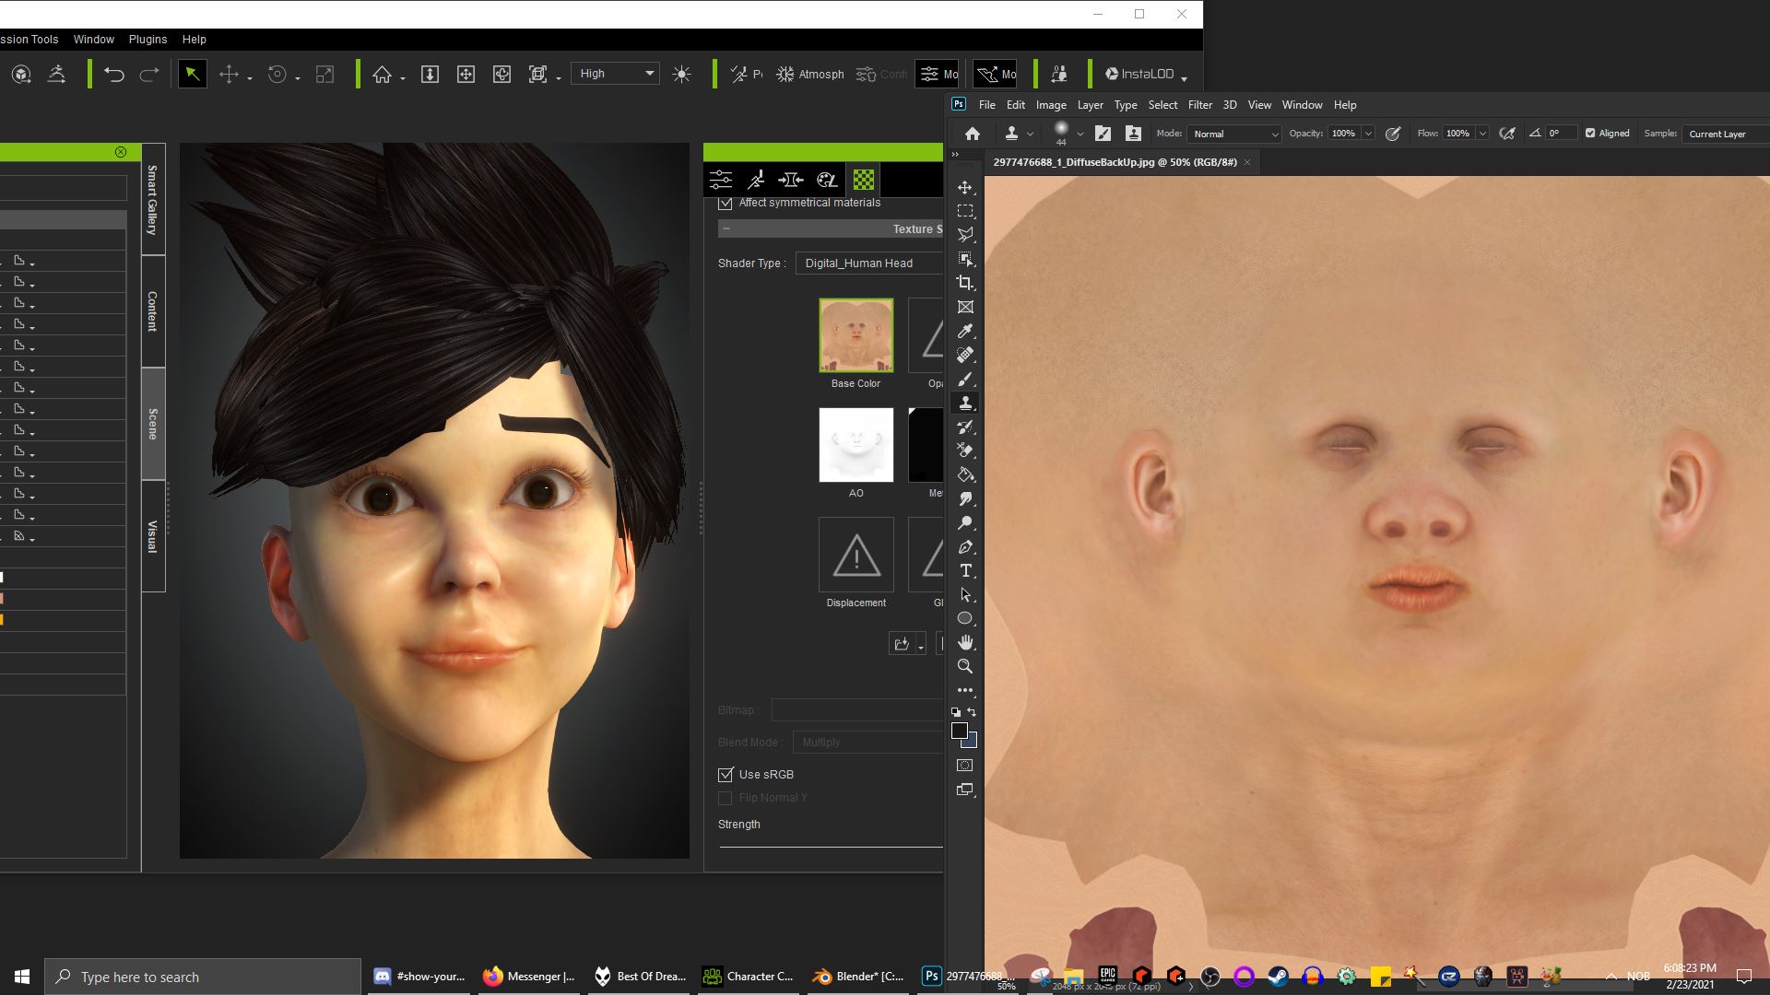Image resolution: width=1770 pixels, height=995 pixels.
Task: Select the Smudge tool
Action: click(x=965, y=498)
